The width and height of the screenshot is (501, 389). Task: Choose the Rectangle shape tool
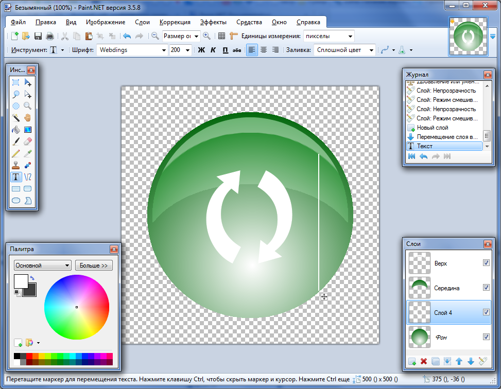point(15,189)
